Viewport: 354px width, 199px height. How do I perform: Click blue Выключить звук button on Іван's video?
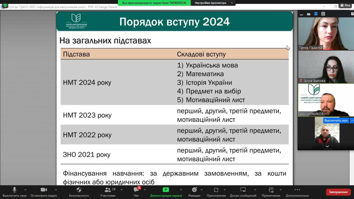click(x=336, y=120)
